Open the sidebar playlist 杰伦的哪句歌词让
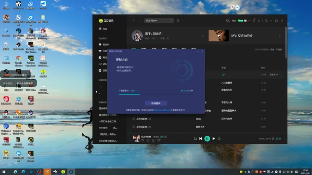This screenshot has height=175, width=312. (108, 141)
